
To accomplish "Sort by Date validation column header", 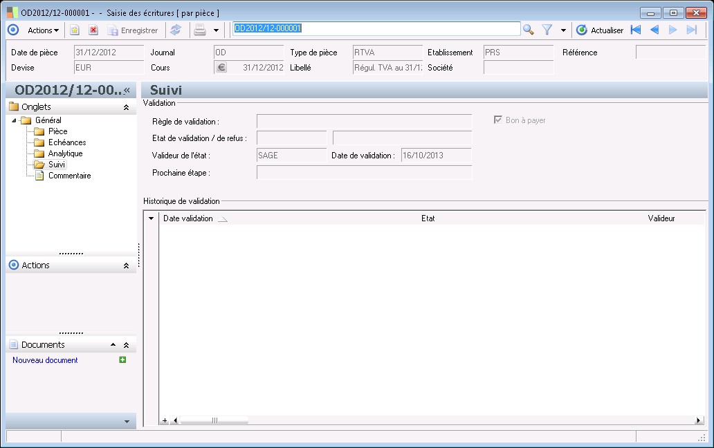I will [x=188, y=218].
